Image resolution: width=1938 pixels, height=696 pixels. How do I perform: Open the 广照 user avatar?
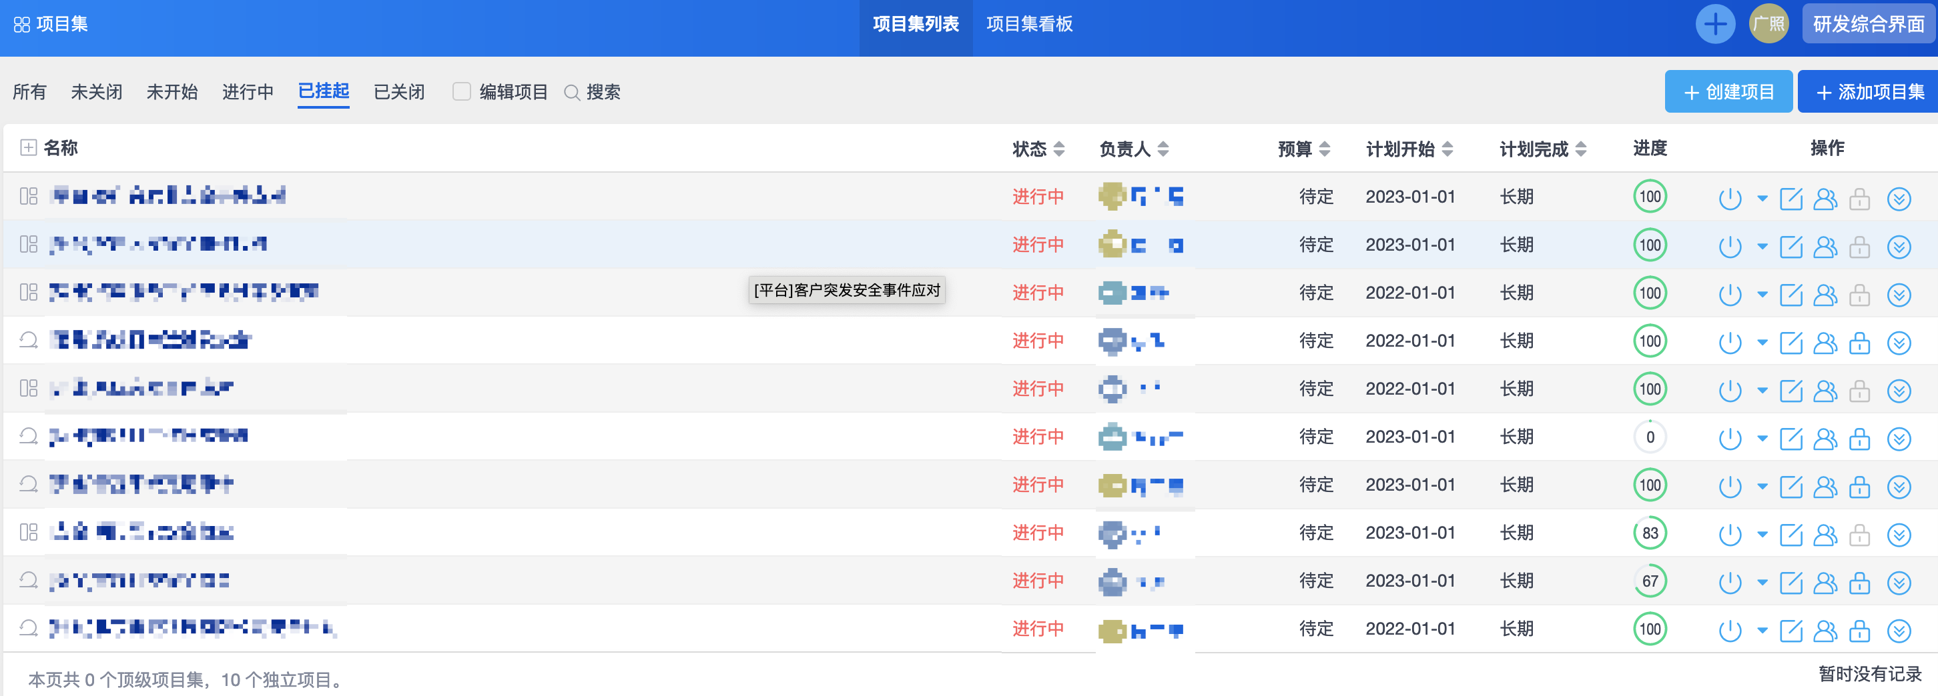click(x=1768, y=24)
